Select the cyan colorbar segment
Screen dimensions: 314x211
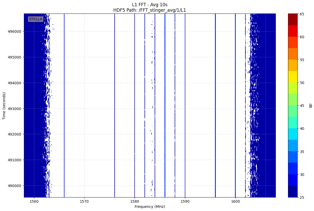(293, 134)
